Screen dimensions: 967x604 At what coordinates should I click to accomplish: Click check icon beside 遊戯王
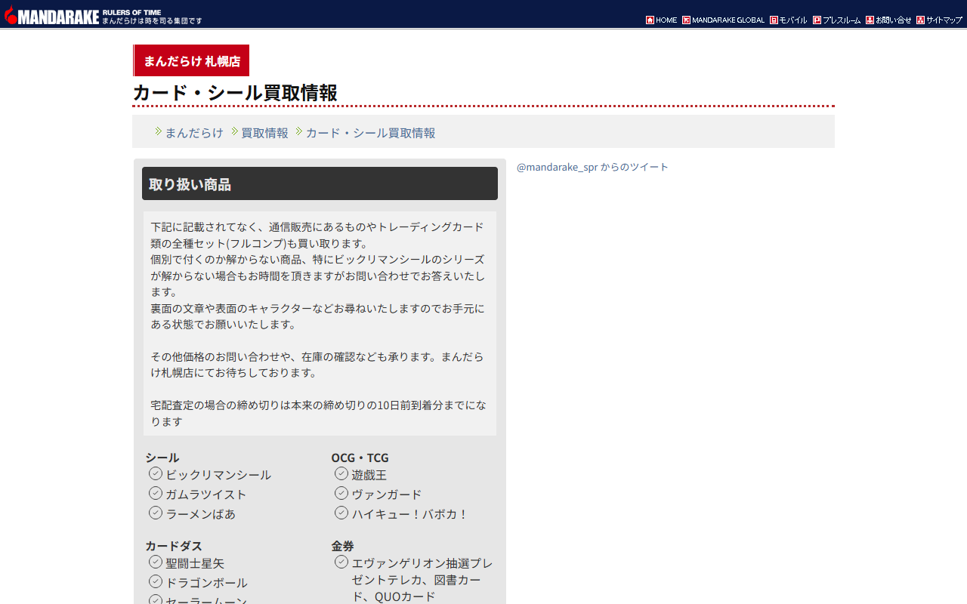coord(341,473)
